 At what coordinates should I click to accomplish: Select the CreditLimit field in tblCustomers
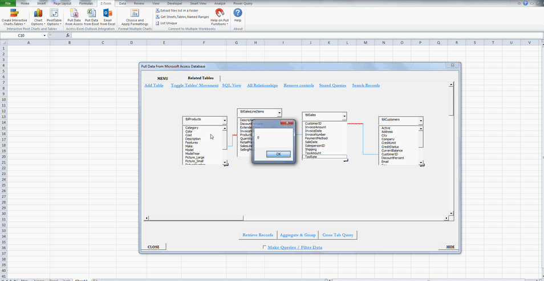pos(389,143)
